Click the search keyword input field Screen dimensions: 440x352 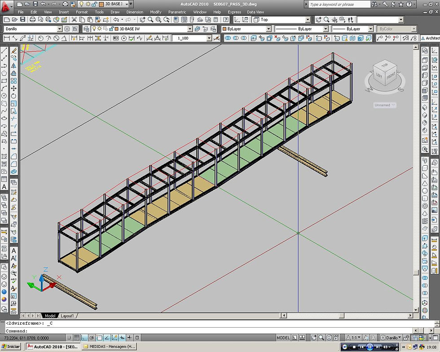pyautogui.click(x=339, y=4)
